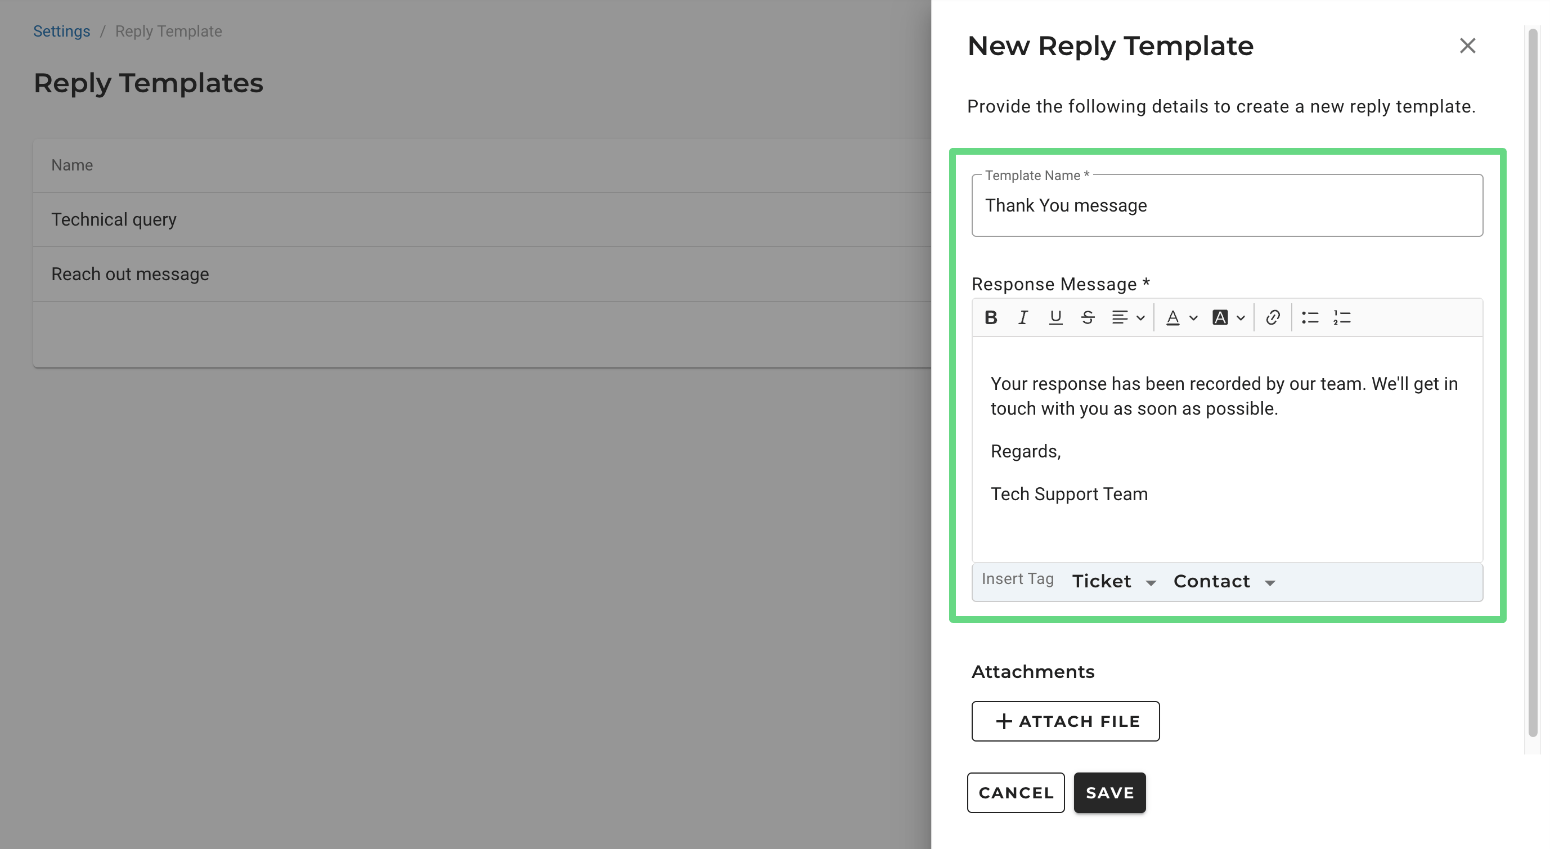1550x849 pixels.
Task: Cancel the new reply template
Action: (1016, 792)
